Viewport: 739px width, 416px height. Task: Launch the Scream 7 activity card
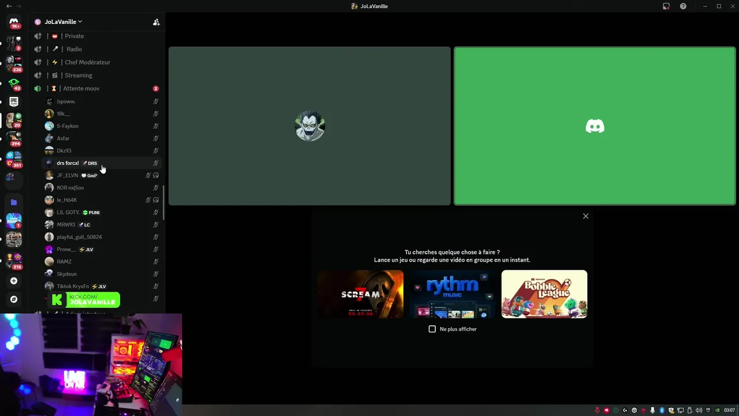[360, 294]
